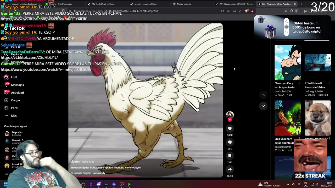335x188 pixels.
Task: Open comments on the rooster video
Action: 230,142
